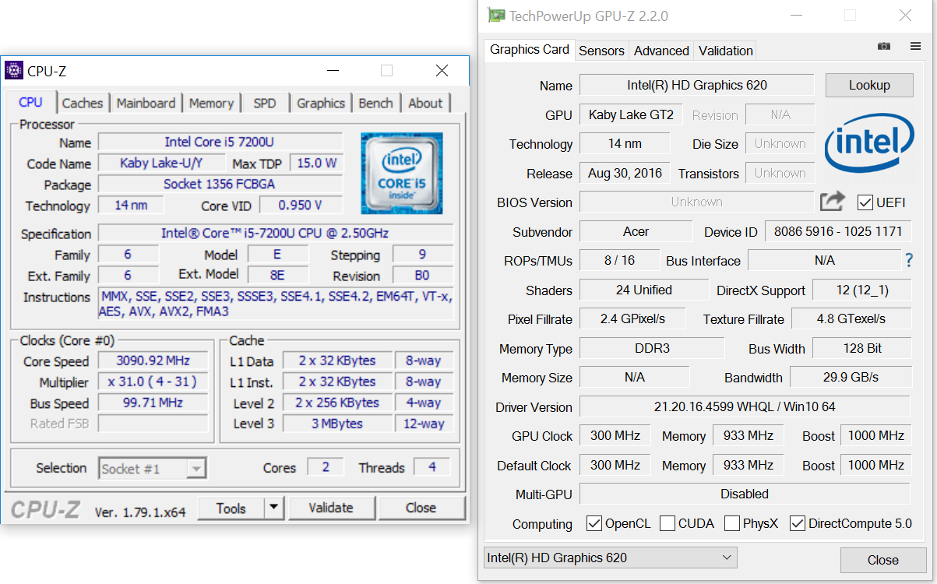Click the Multi-GPU field showing Disabled
Screen dimensions: 937x584
coord(745,494)
